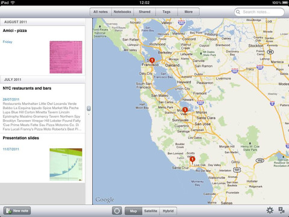Click the Search notes input field
Screen dimensions: 289x217
pyautogui.click(x=259, y=12)
